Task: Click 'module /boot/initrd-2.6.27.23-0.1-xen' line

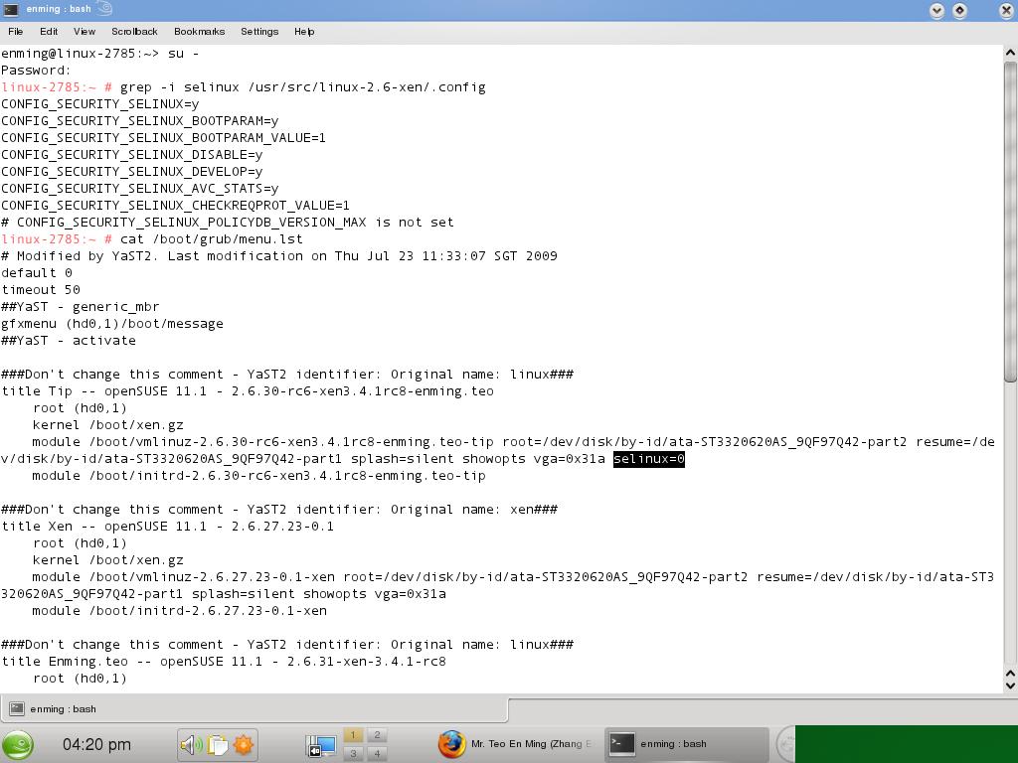Action: 180,611
